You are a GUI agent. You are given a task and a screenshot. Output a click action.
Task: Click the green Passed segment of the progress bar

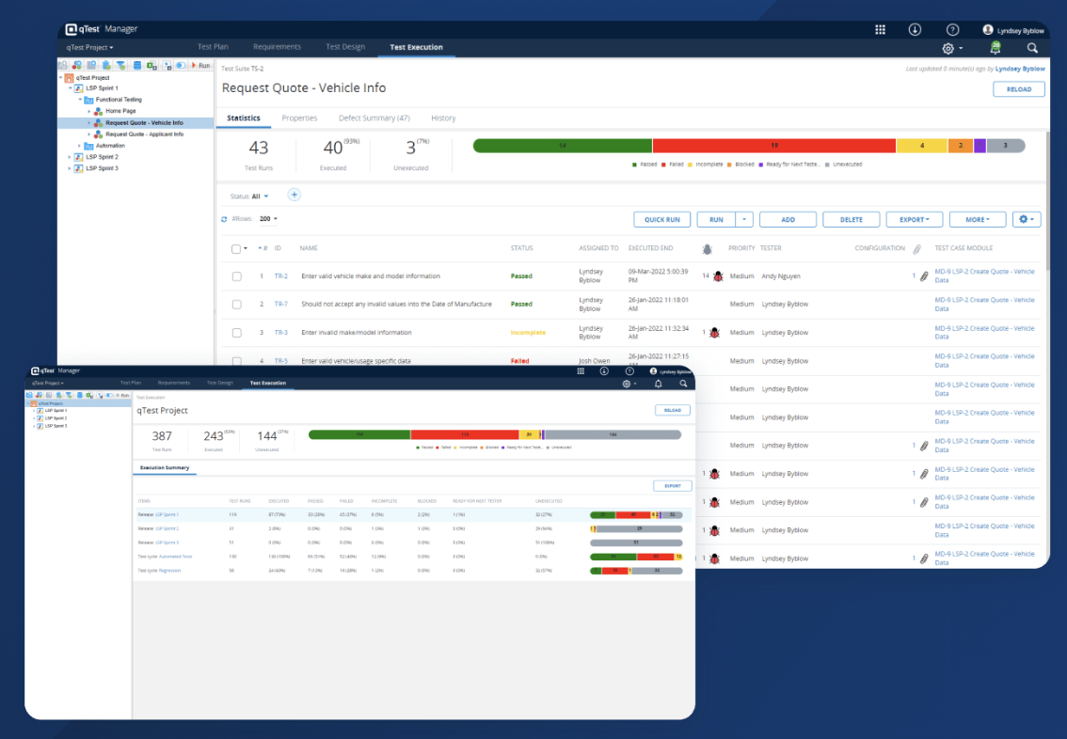tap(561, 146)
